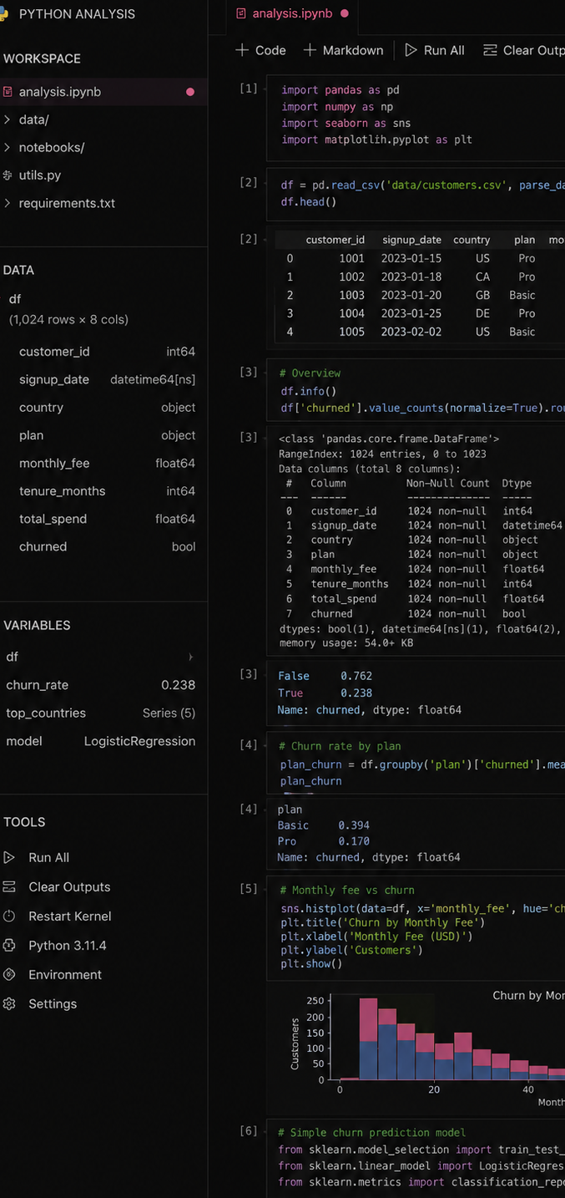Expand the df variable arrow
565x1198 pixels.
pyautogui.click(x=190, y=657)
